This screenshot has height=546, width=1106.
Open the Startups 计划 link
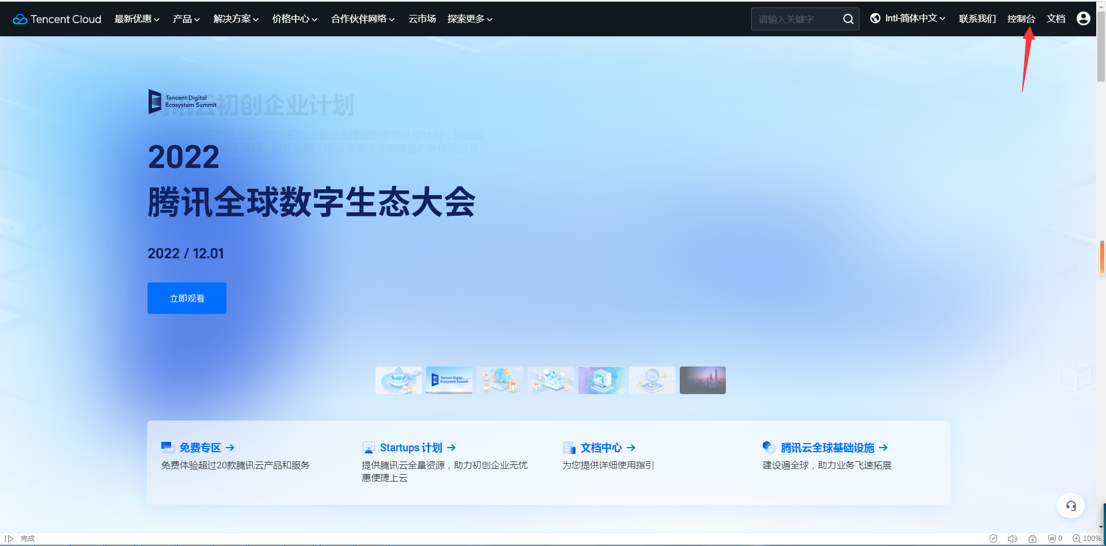pyautogui.click(x=411, y=448)
